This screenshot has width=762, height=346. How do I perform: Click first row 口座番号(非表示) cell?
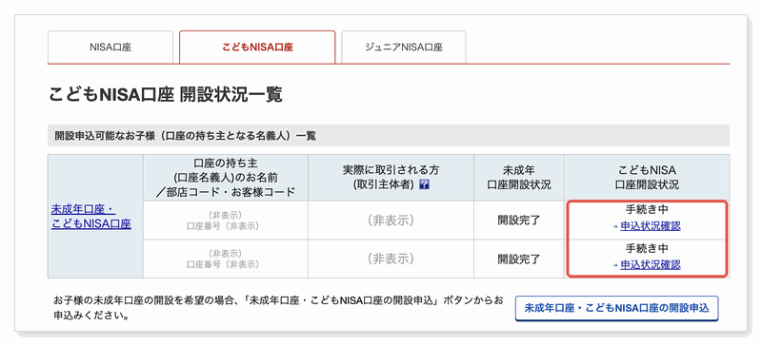click(x=226, y=220)
